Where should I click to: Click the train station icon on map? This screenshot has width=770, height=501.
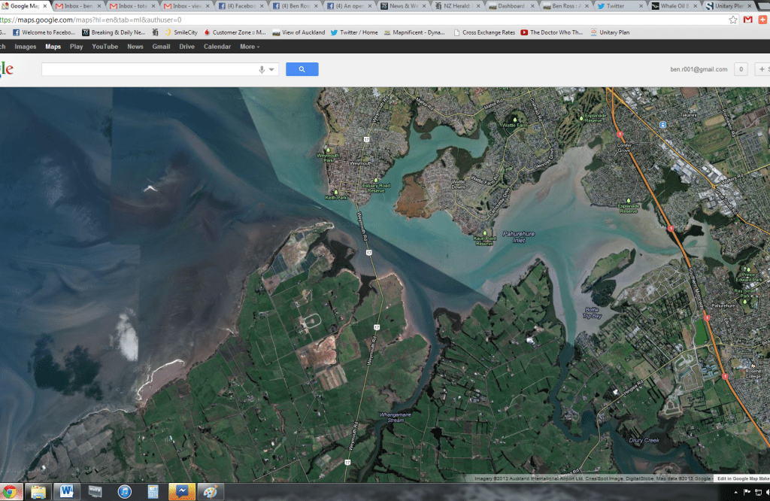[662, 125]
